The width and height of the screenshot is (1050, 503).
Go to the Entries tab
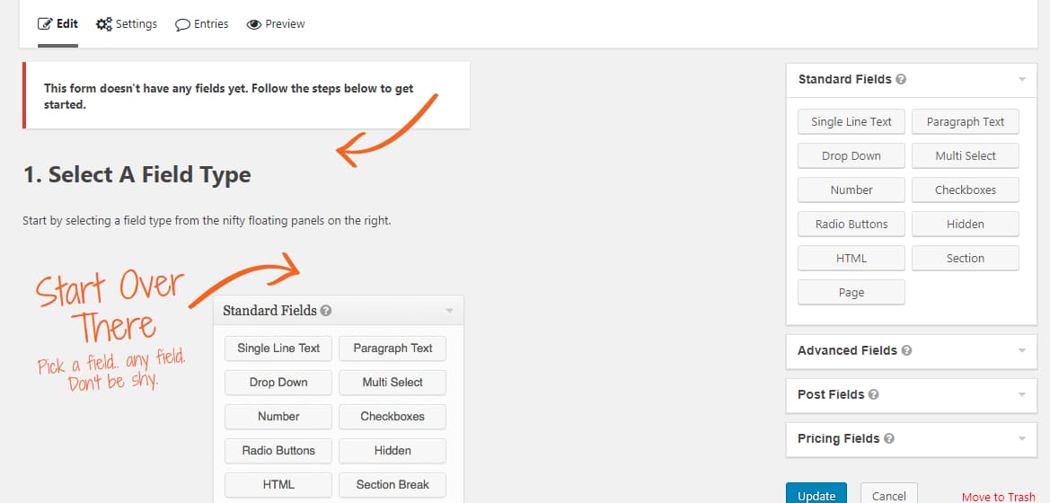pyautogui.click(x=201, y=24)
